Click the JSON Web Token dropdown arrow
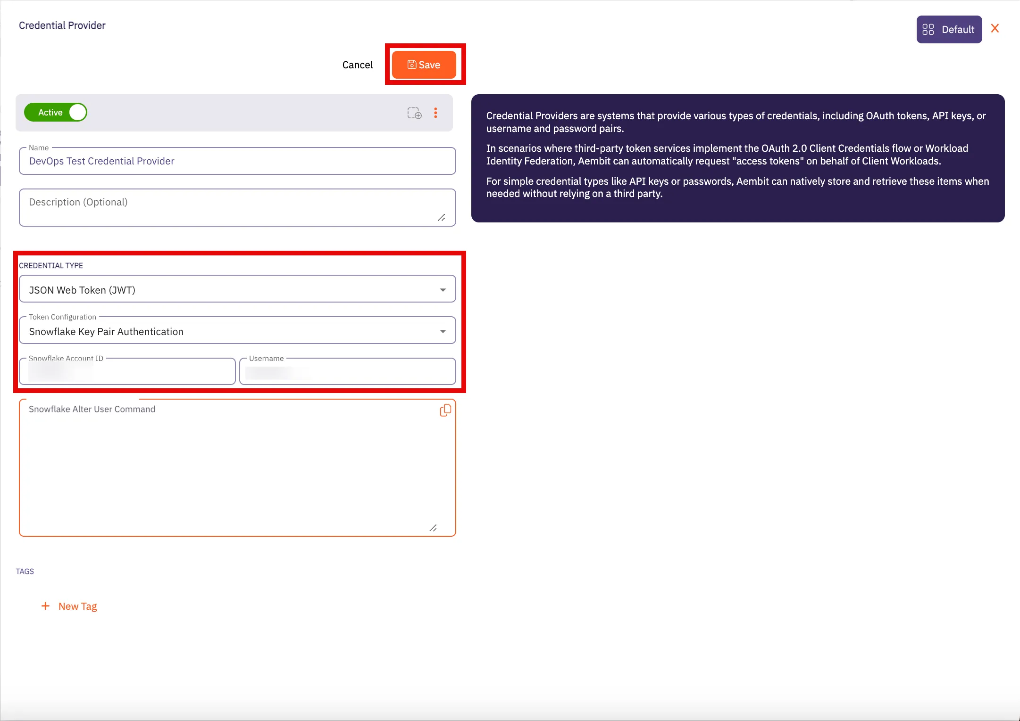1020x721 pixels. coord(443,290)
